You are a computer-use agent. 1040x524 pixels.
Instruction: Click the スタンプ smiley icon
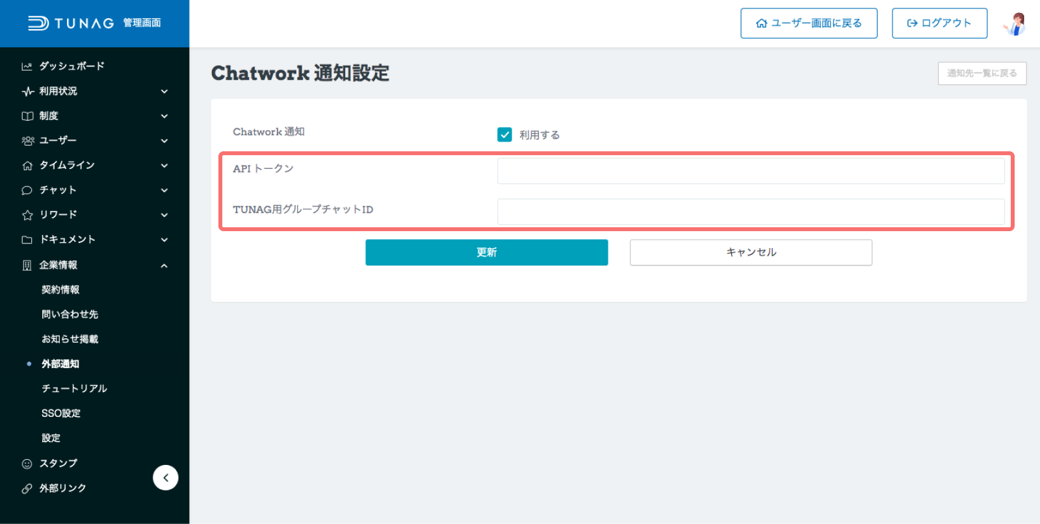click(x=27, y=464)
